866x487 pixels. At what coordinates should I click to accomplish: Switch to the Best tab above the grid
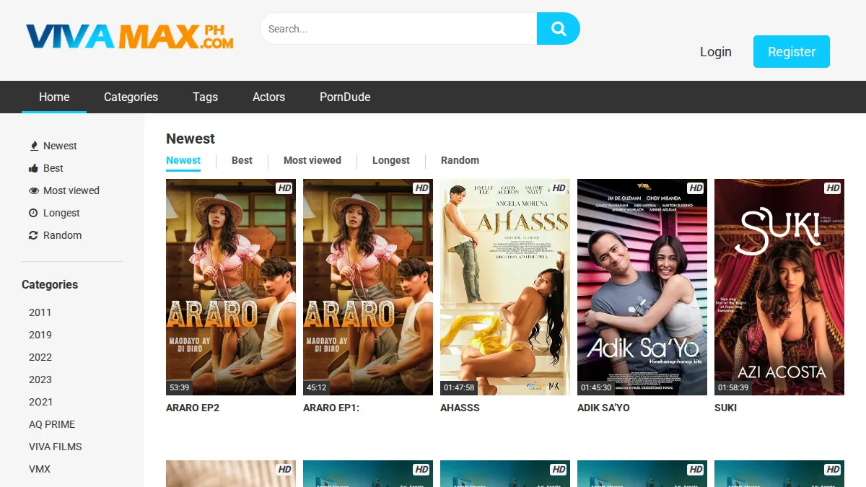[242, 160]
